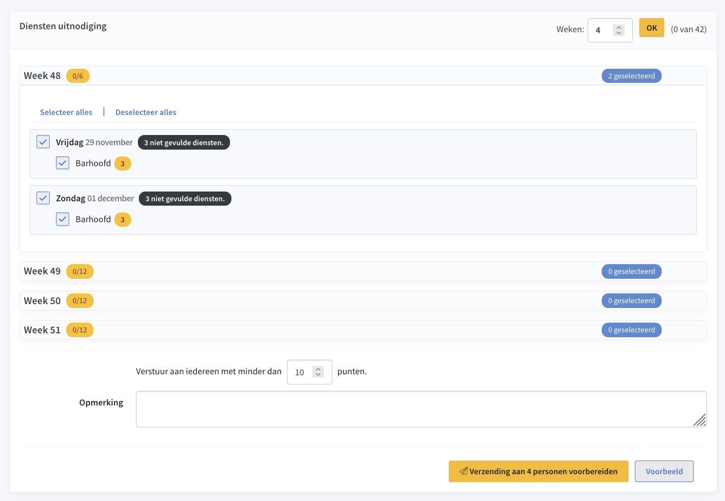This screenshot has height=501, width=725.
Task: Click the paper plane icon on send button
Action: [x=463, y=471]
